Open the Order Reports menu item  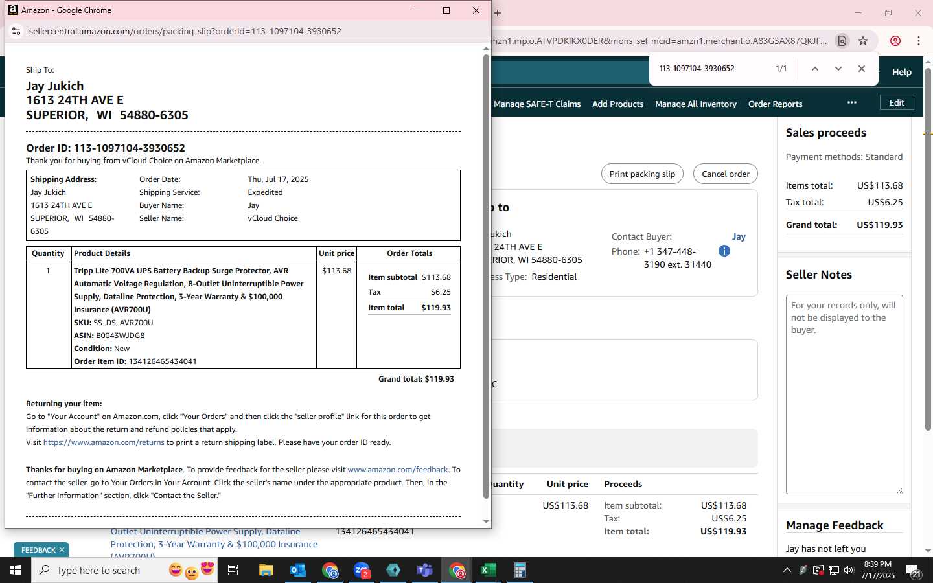coord(775,104)
